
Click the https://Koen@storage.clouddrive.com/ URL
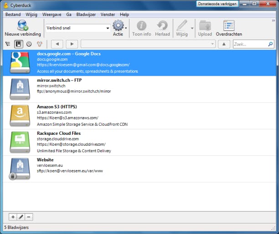click(x=71, y=144)
